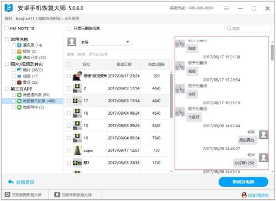Select the 照片 (3809) category

click(33, 70)
